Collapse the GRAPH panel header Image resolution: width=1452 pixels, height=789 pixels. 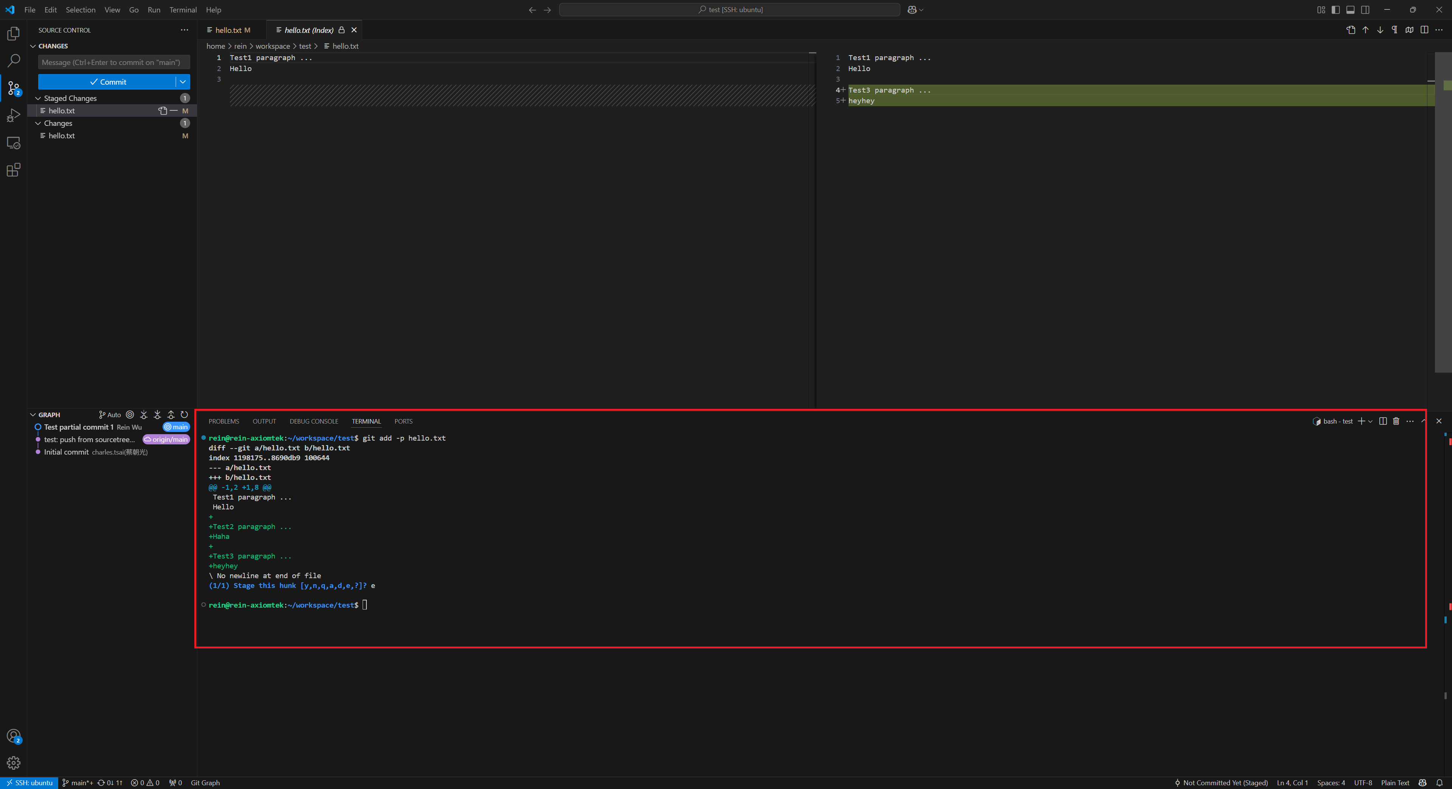[32, 415]
